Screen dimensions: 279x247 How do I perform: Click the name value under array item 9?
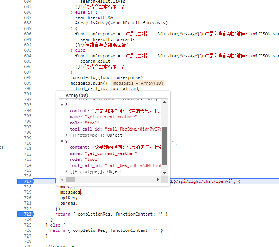[x=111, y=153]
